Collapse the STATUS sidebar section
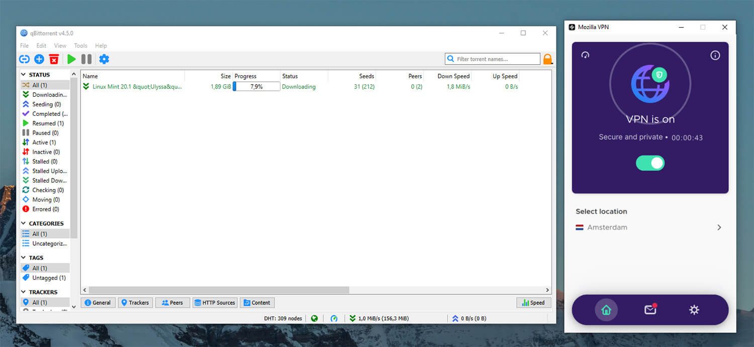 [24, 75]
